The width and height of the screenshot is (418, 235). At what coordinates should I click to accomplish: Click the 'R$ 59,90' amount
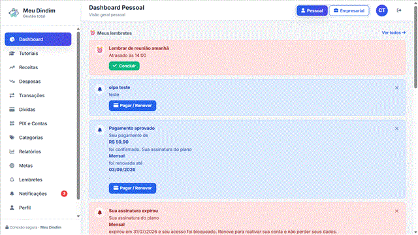click(119, 142)
